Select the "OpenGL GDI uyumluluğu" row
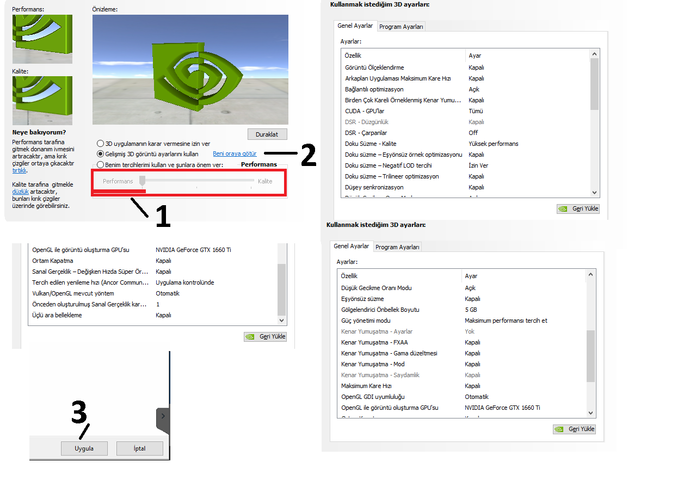Image resolution: width=696 pixels, height=480 pixels. (461, 397)
